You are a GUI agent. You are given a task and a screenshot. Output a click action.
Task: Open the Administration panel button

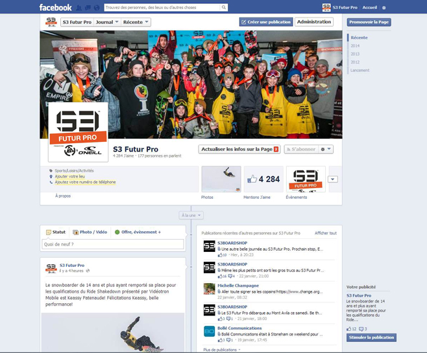pyautogui.click(x=314, y=22)
